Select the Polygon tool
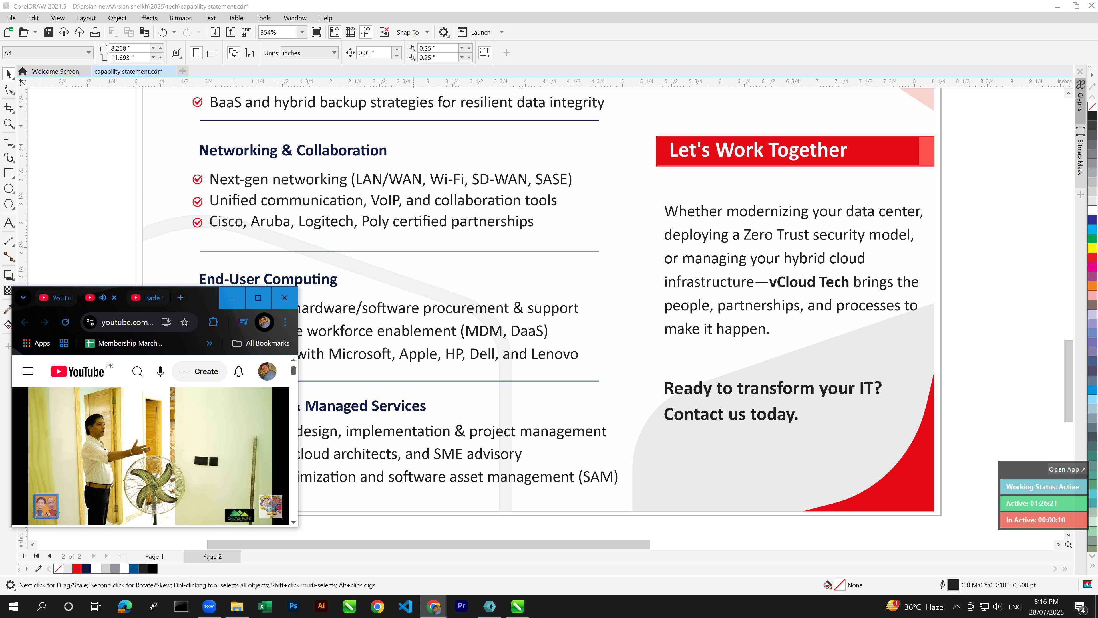The height and width of the screenshot is (618, 1098). coord(9,204)
